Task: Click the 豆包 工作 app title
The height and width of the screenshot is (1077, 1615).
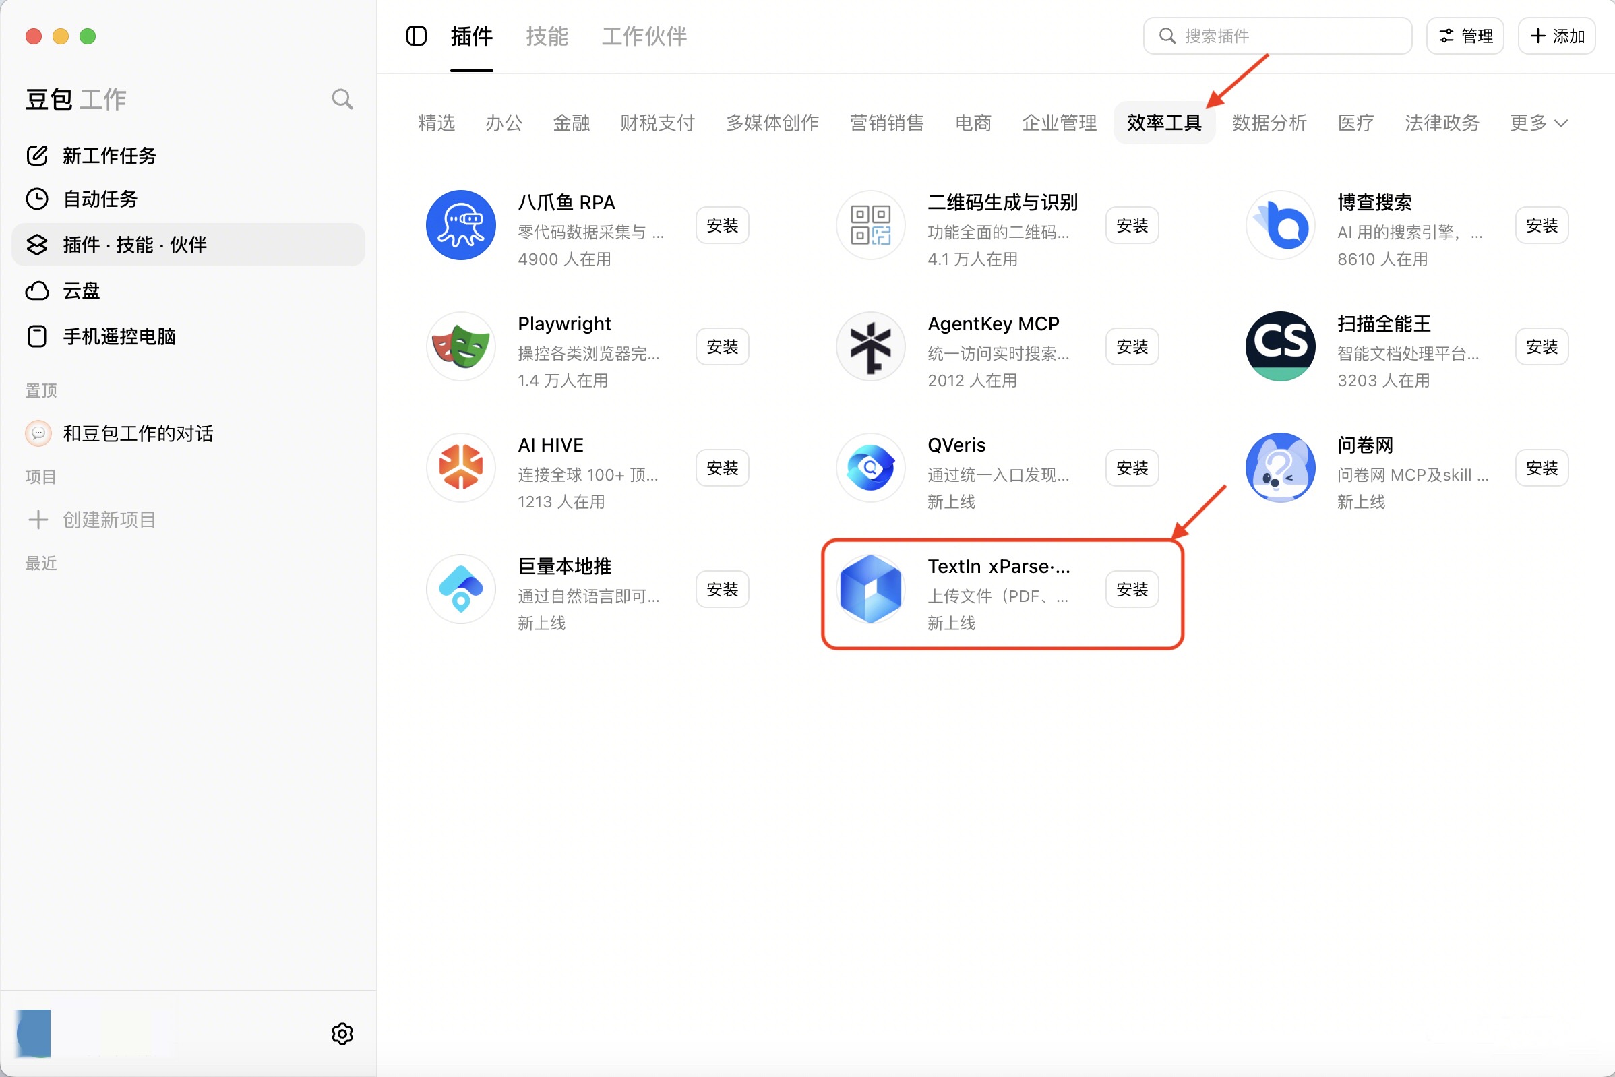Action: point(76,100)
